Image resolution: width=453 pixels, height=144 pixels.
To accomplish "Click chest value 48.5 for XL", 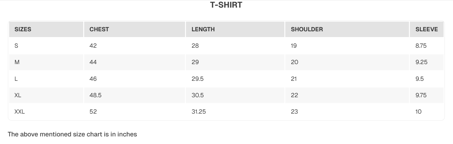I will (95, 95).
